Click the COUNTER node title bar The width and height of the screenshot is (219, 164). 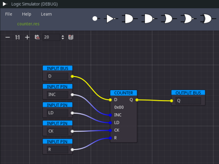coord(124,93)
